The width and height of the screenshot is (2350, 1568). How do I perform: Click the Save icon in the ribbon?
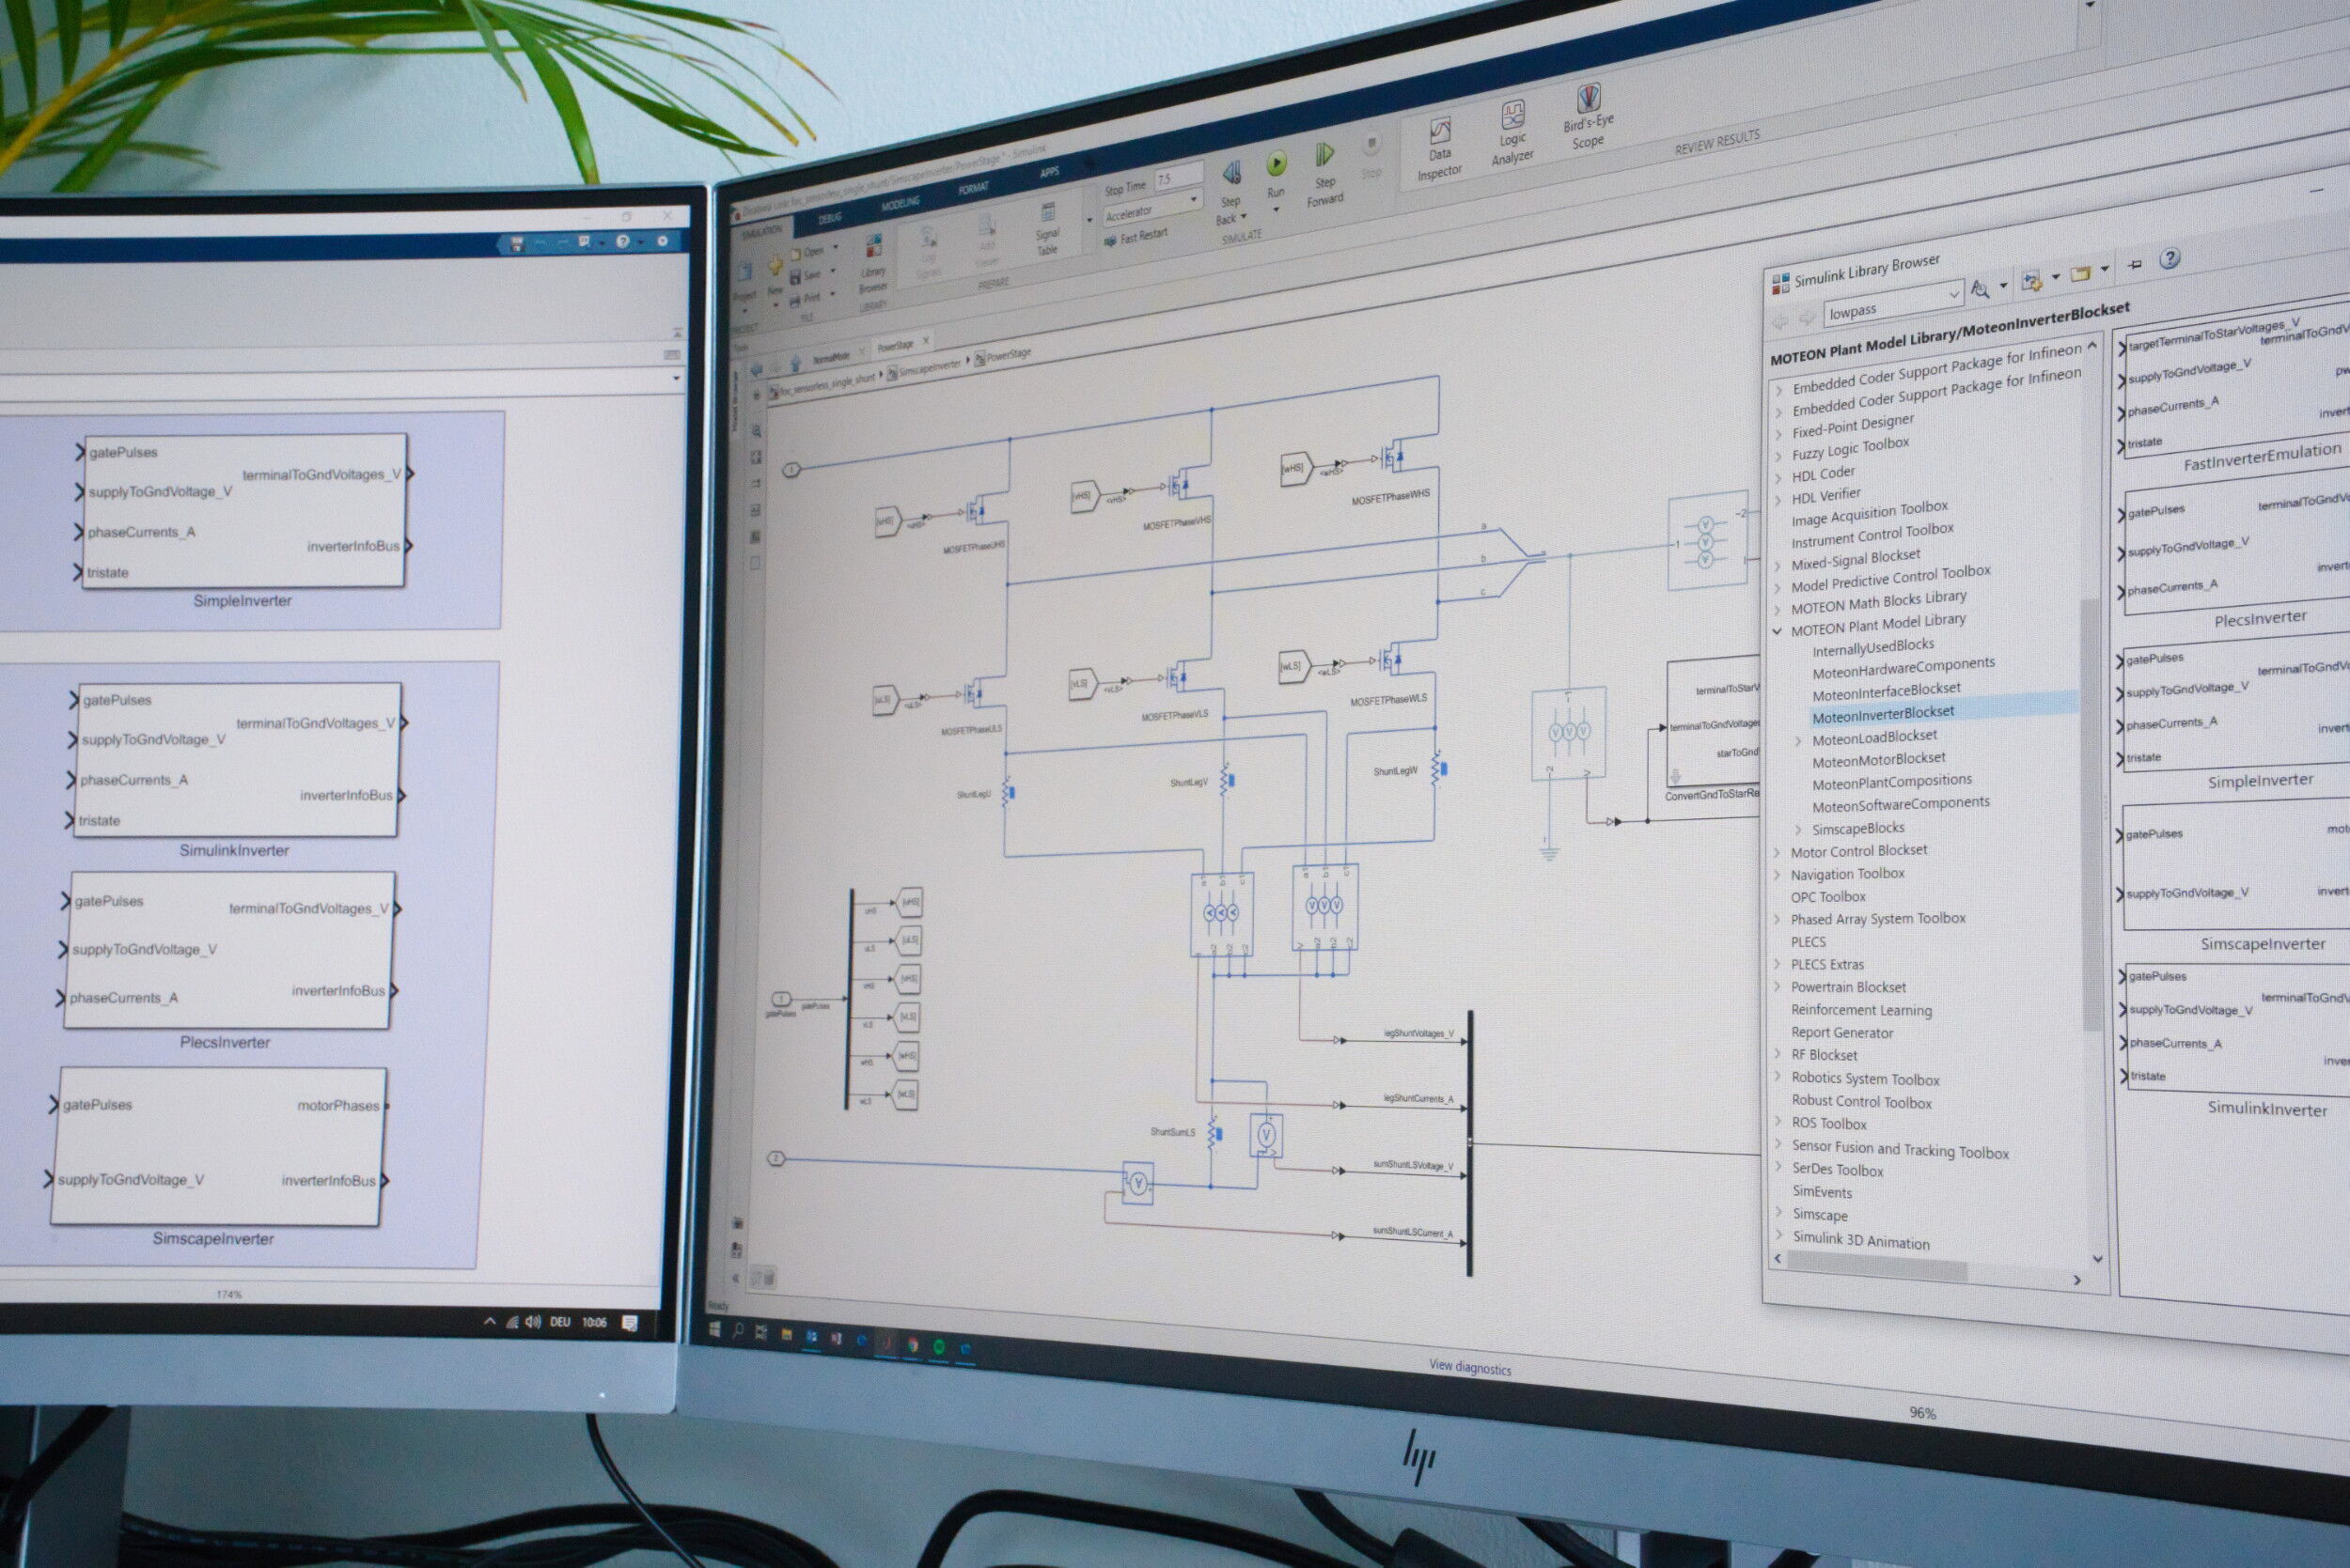(795, 278)
